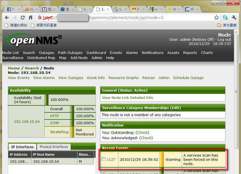Click the OpenNMS logo
The height and width of the screenshot is (174, 241).
point(34,40)
